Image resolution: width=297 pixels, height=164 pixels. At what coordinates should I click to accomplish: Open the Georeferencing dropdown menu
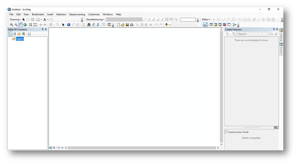pyautogui.click(x=95, y=20)
